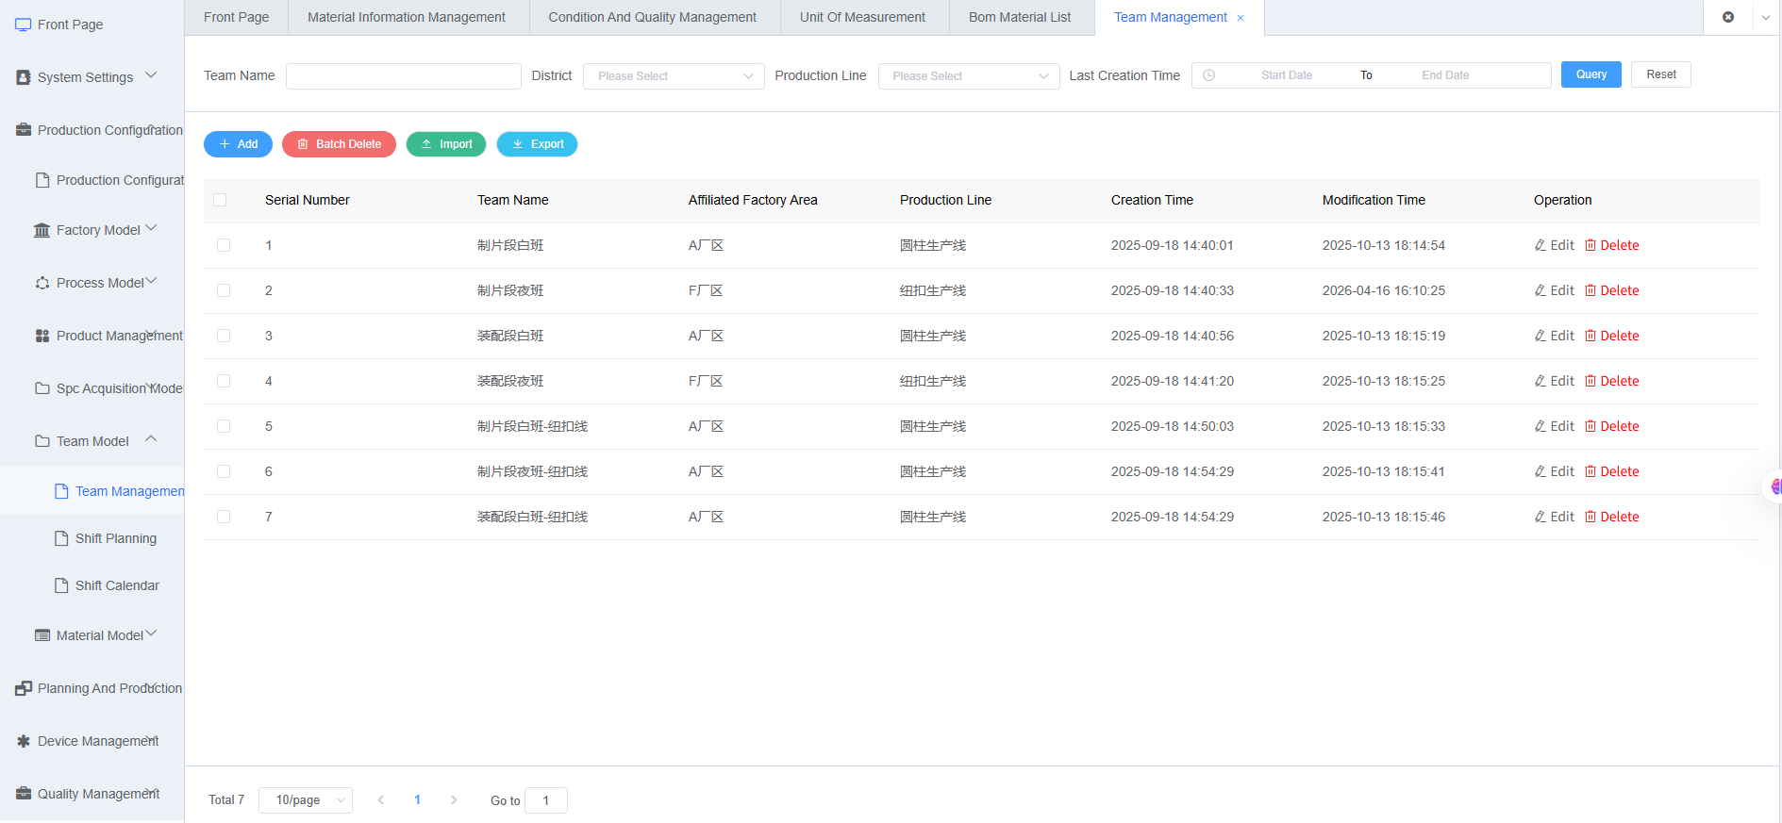1782x823 pixels.
Task: Click the Query button
Action: [x=1591, y=74]
